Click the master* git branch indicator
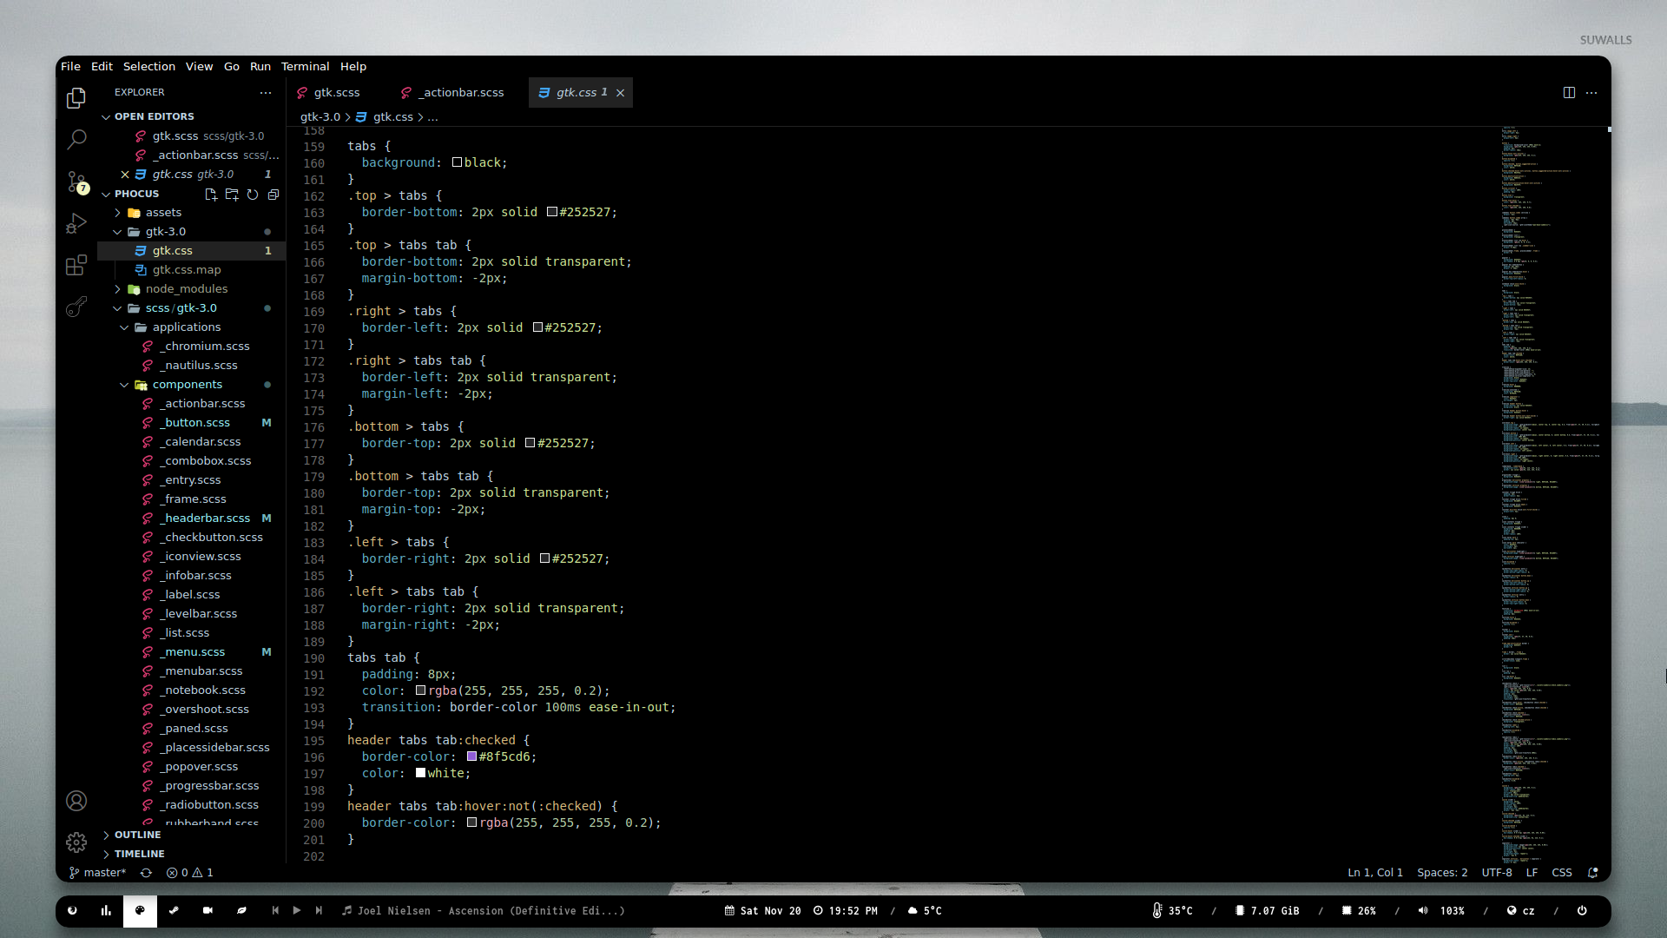 [98, 872]
